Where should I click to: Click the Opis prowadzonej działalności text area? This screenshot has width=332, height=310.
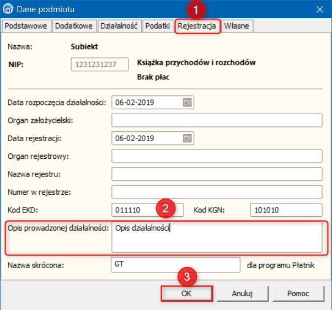217,237
